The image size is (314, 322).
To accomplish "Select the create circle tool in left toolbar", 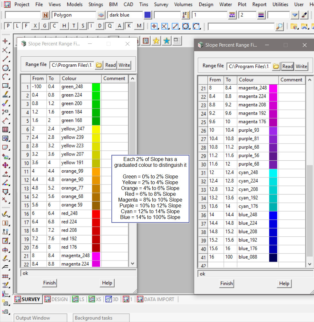I will click(x=5, y=68).
